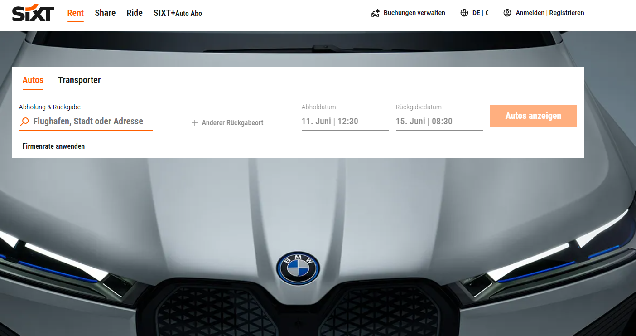Click Anmelden | Registrieren
Screen dimensions: 636x336
(x=549, y=13)
